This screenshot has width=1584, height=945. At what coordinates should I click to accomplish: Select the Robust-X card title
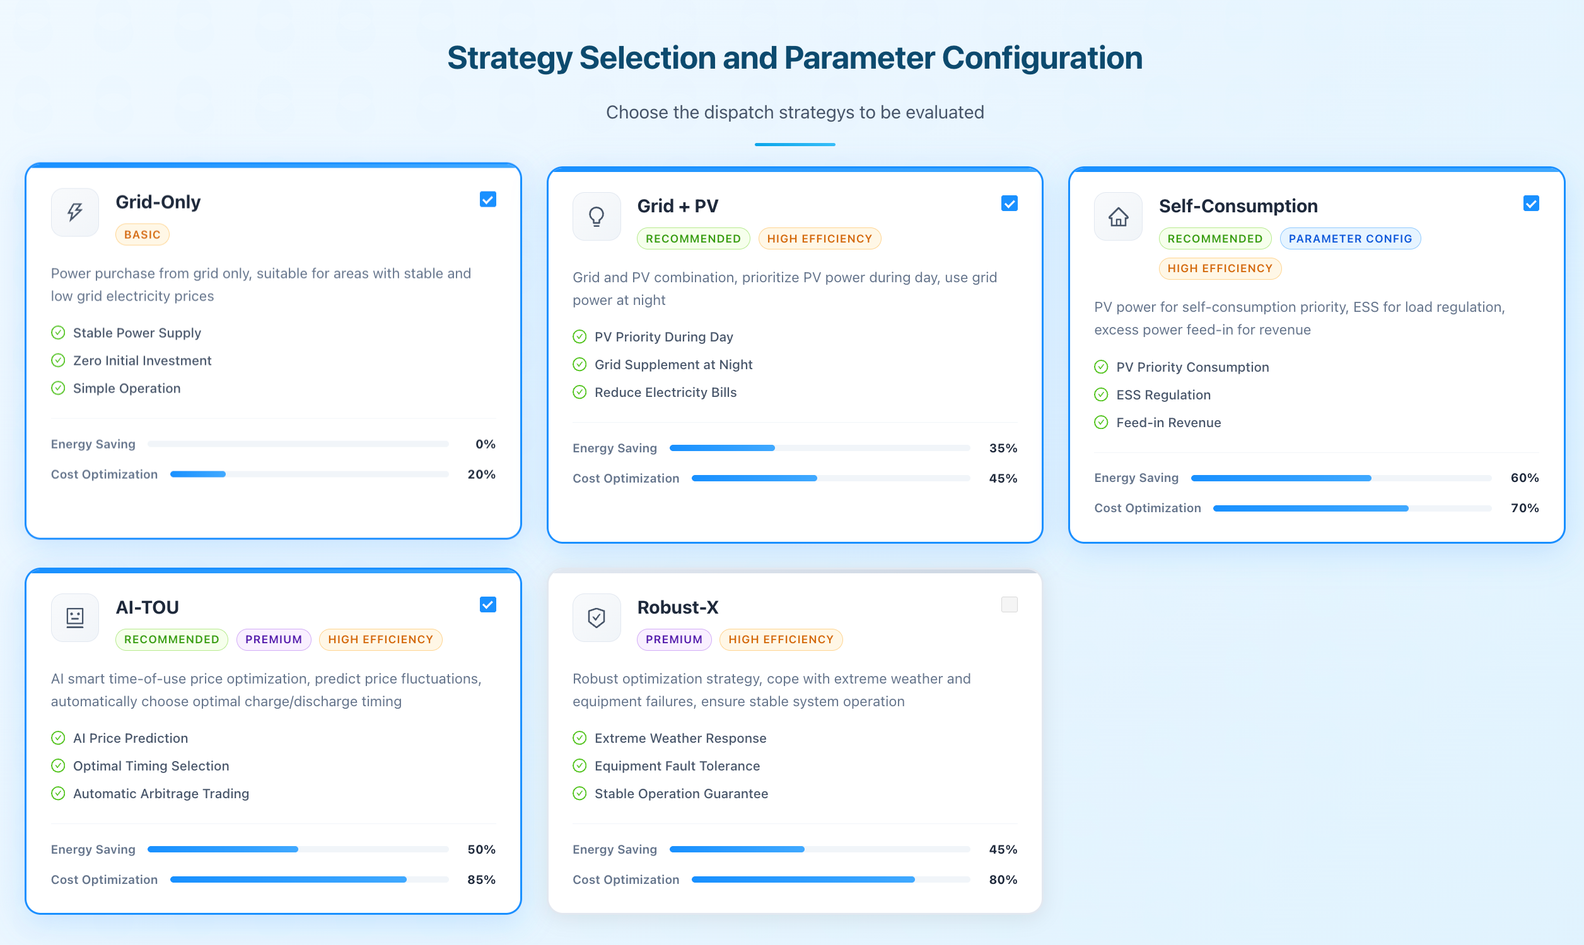point(677,607)
